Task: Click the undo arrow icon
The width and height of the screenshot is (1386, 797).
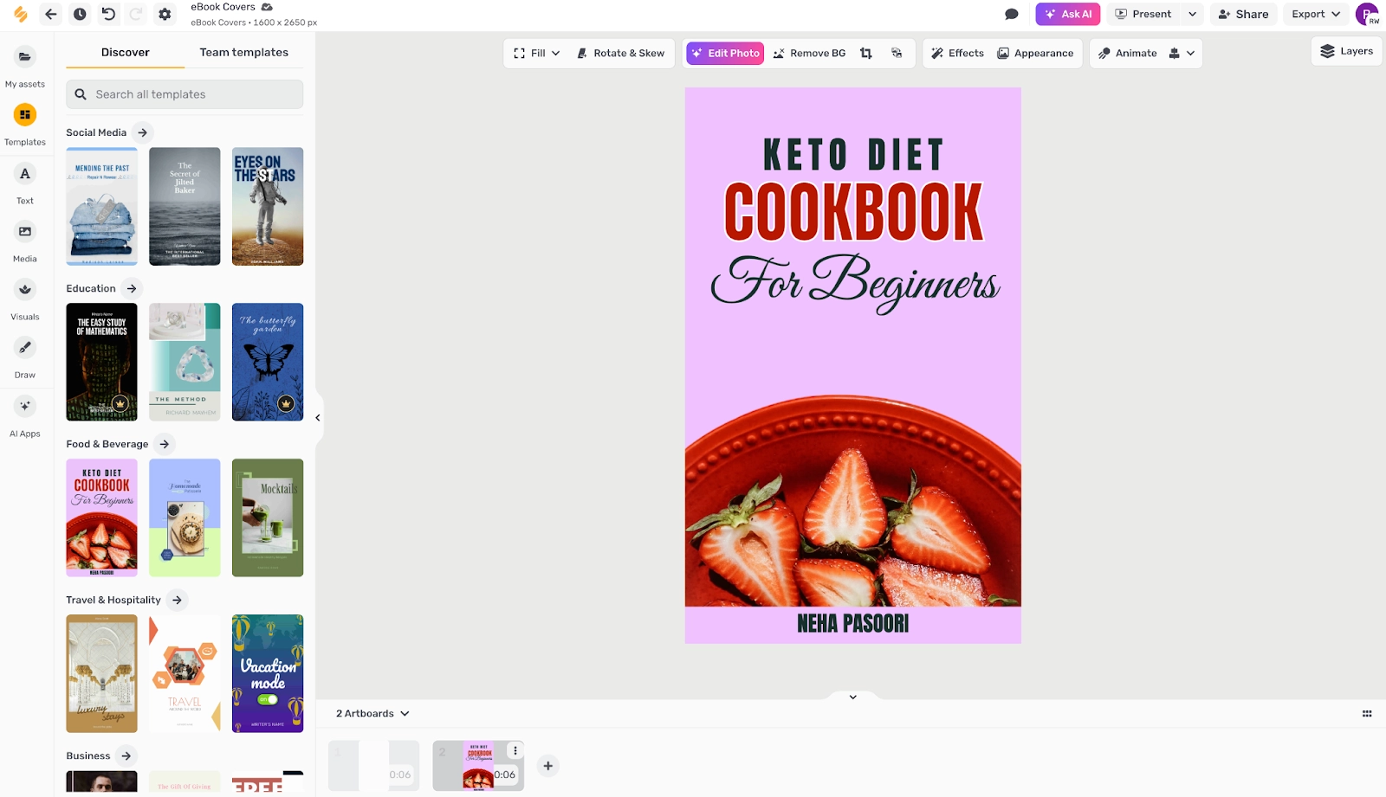Action: (x=108, y=14)
